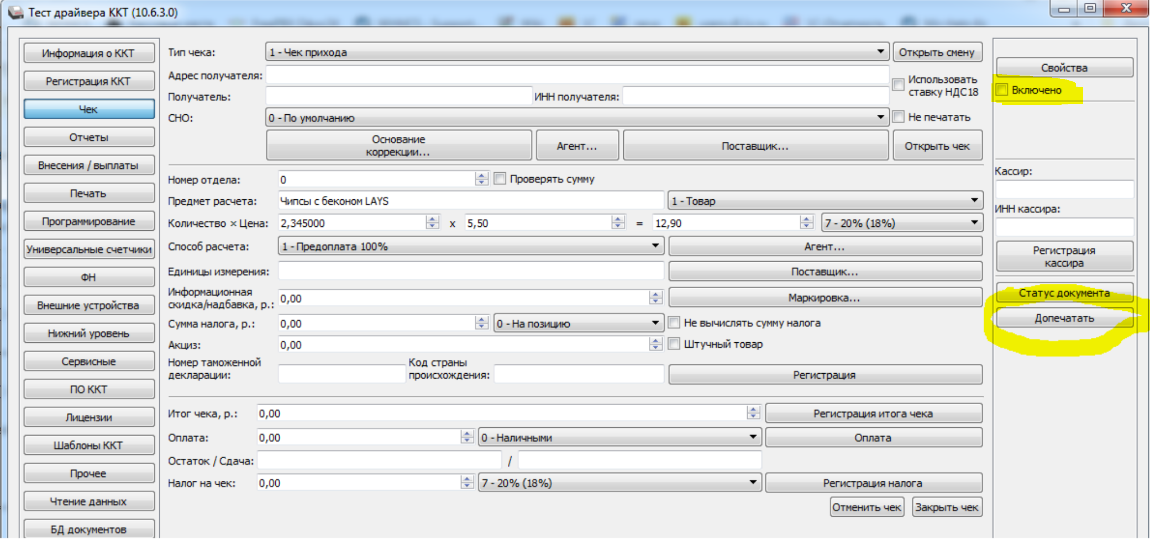The width and height of the screenshot is (1150, 541).
Task: Expand Способ расчета combo box
Action: [x=655, y=246]
